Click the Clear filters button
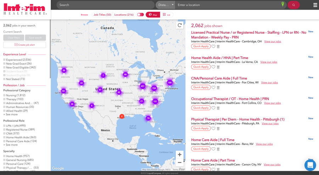Image resolution: width=319 pixels, height=175 pixels. tap(13, 38)
